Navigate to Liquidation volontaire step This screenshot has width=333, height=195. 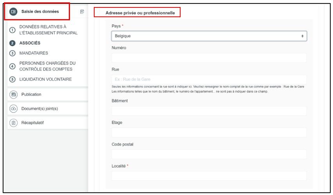tap(45, 79)
